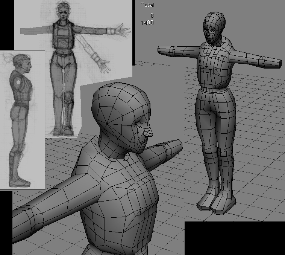Click the Total label in the viewport
The width and height of the screenshot is (285, 255).
coord(147,5)
